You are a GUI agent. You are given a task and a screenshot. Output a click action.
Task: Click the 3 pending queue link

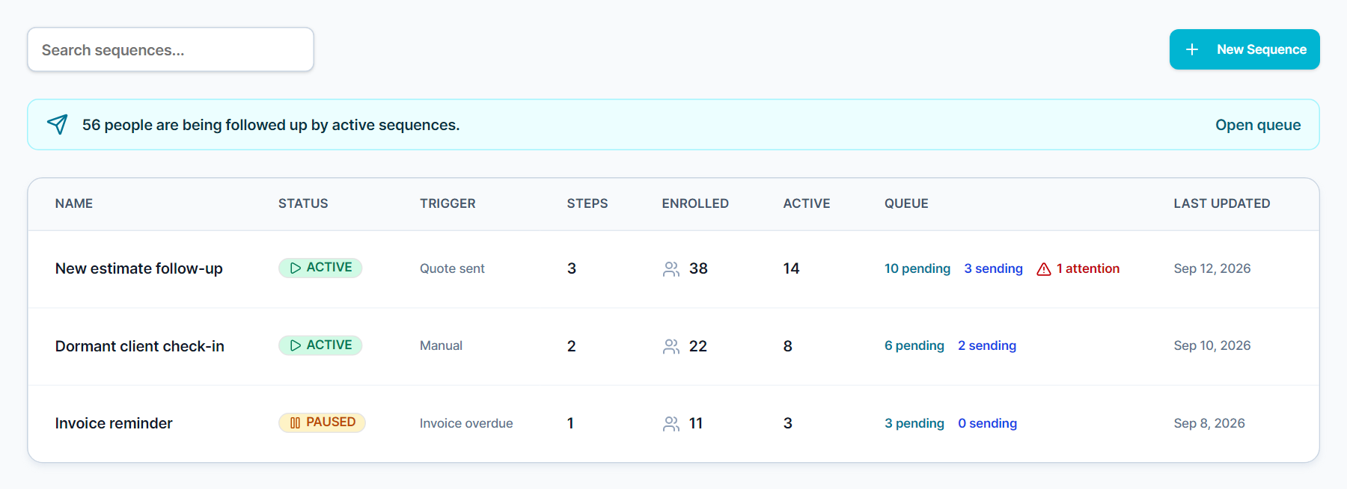(914, 423)
